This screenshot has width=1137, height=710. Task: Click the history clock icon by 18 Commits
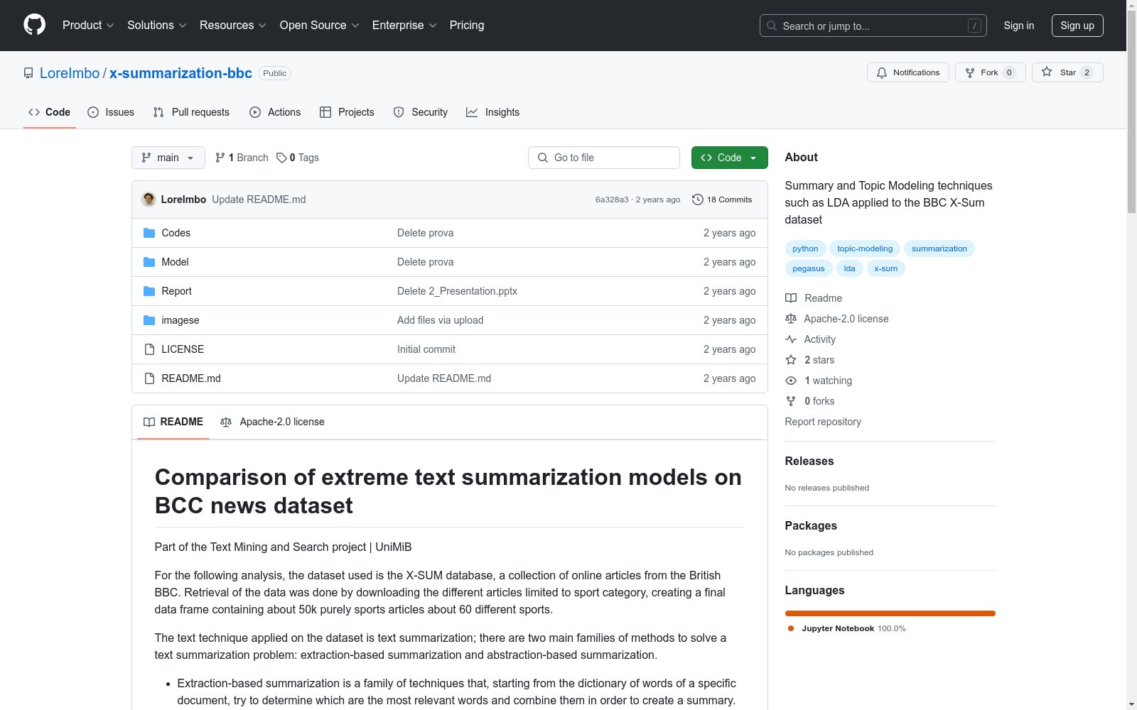coord(698,200)
